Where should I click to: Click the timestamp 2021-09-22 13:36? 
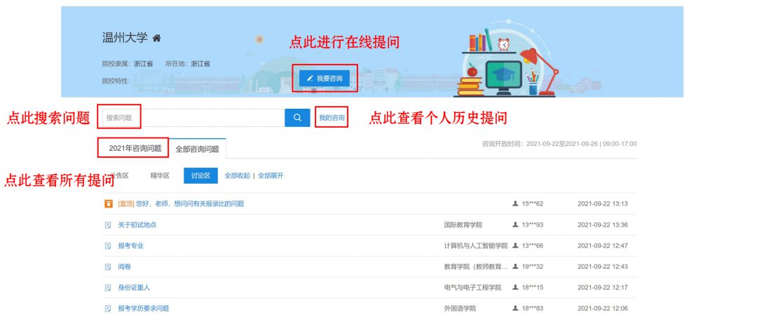[603, 225]
